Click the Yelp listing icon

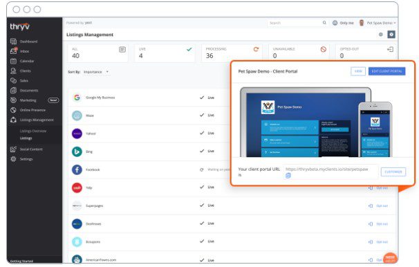tap(77, 187)
